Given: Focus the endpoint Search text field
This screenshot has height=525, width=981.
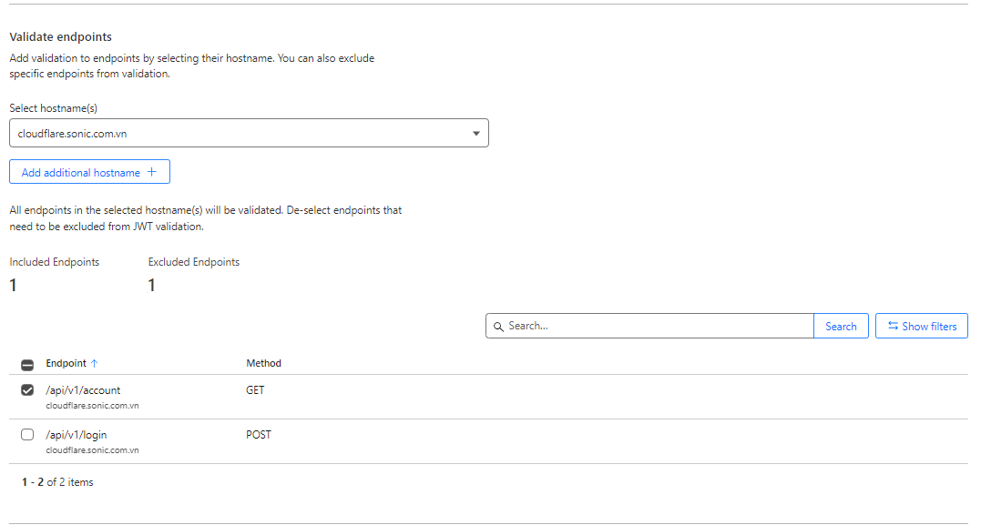Looking at the screenshot, I should click(x=658, y=326).
